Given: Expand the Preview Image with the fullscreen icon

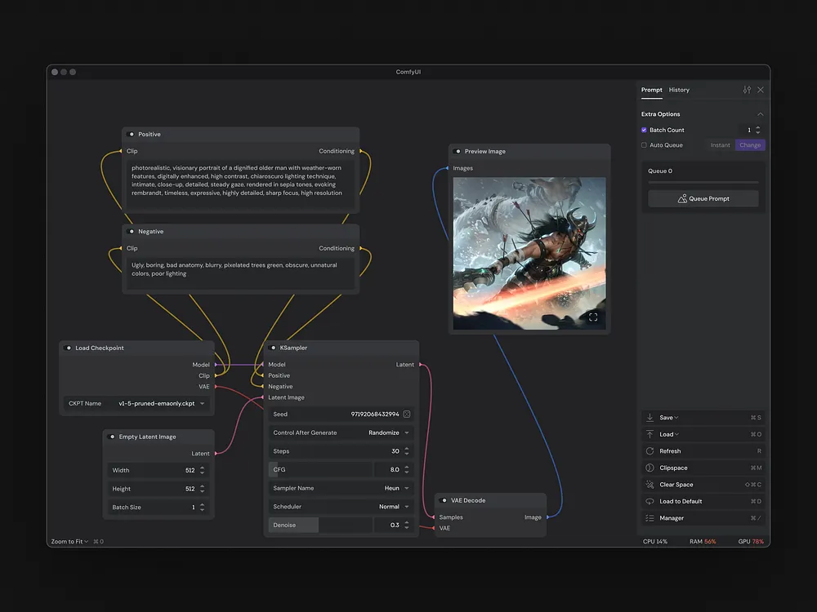Looking at the screenshot, I should coord(593,317).
